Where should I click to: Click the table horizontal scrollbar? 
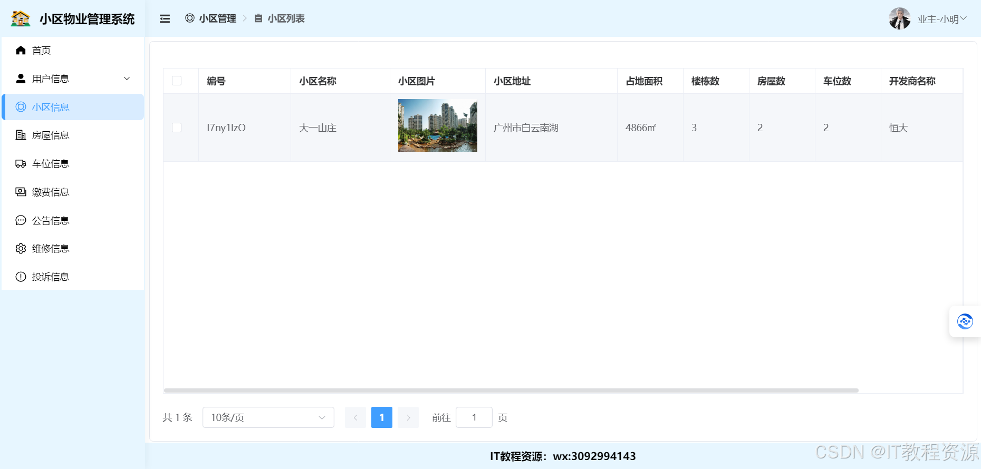511,390
